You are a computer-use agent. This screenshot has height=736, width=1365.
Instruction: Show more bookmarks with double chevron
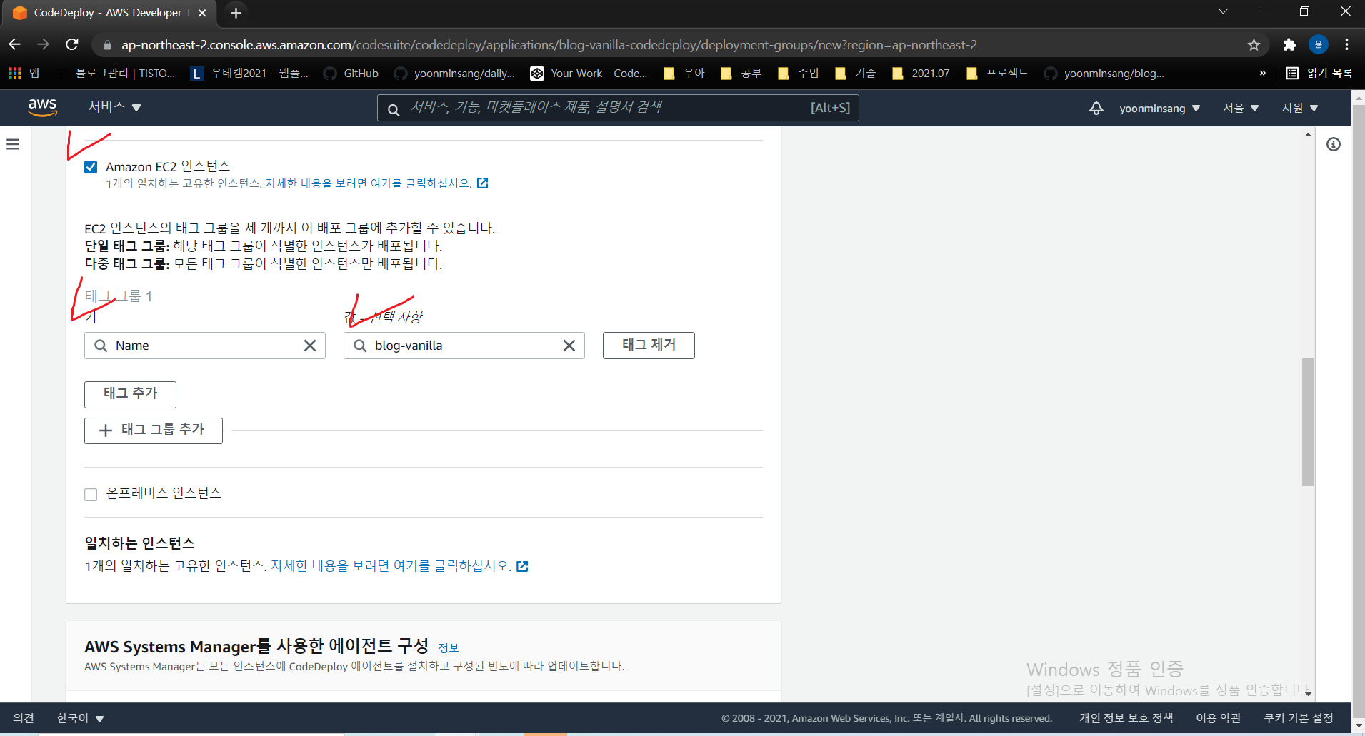tap(1263, 73)
